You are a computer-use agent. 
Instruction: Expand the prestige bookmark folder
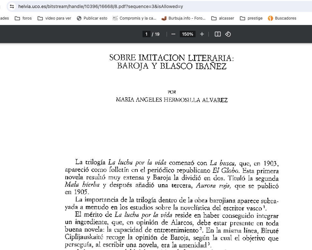pos(251,18)
